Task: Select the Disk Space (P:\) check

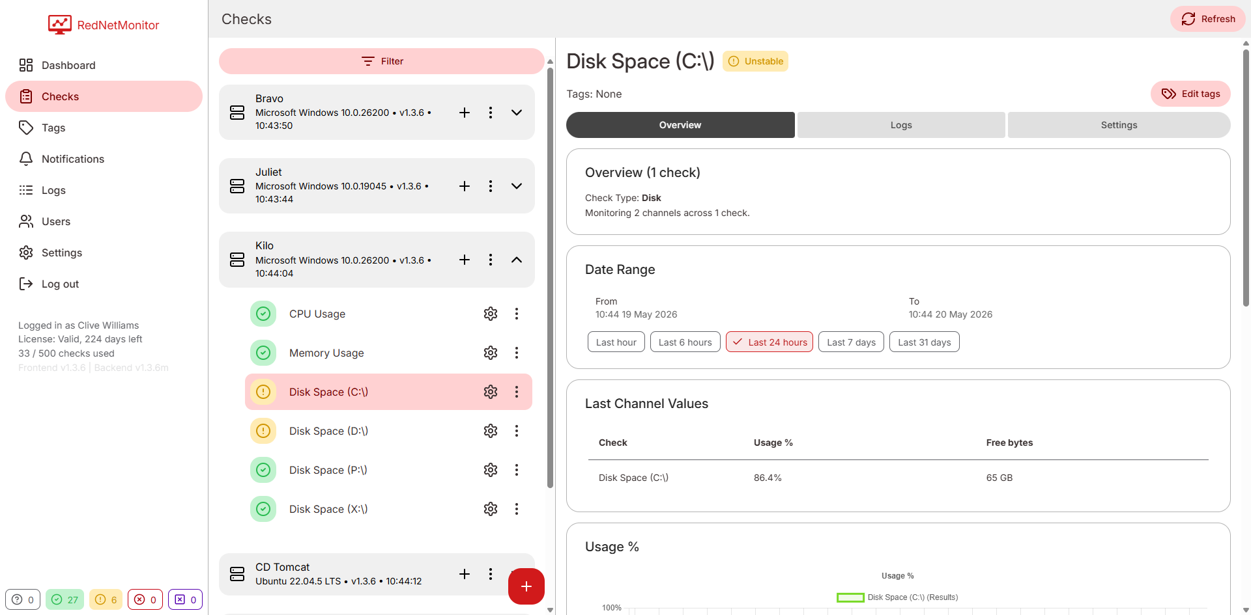Action: [388, 470]
